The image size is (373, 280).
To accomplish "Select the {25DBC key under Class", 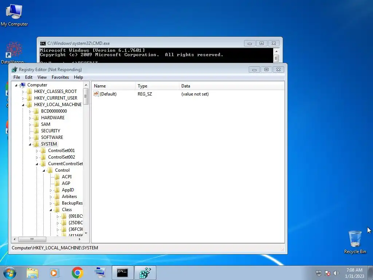I will tap(75, 223).
